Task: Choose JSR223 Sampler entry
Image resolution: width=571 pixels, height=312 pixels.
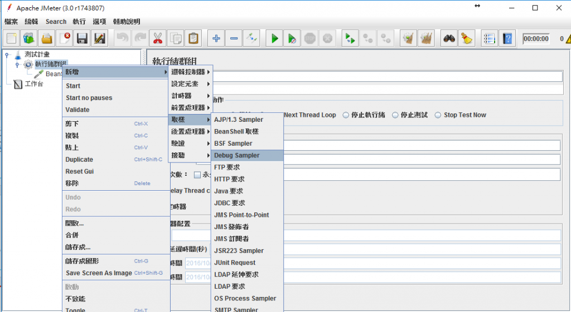Action: (247, 251)
